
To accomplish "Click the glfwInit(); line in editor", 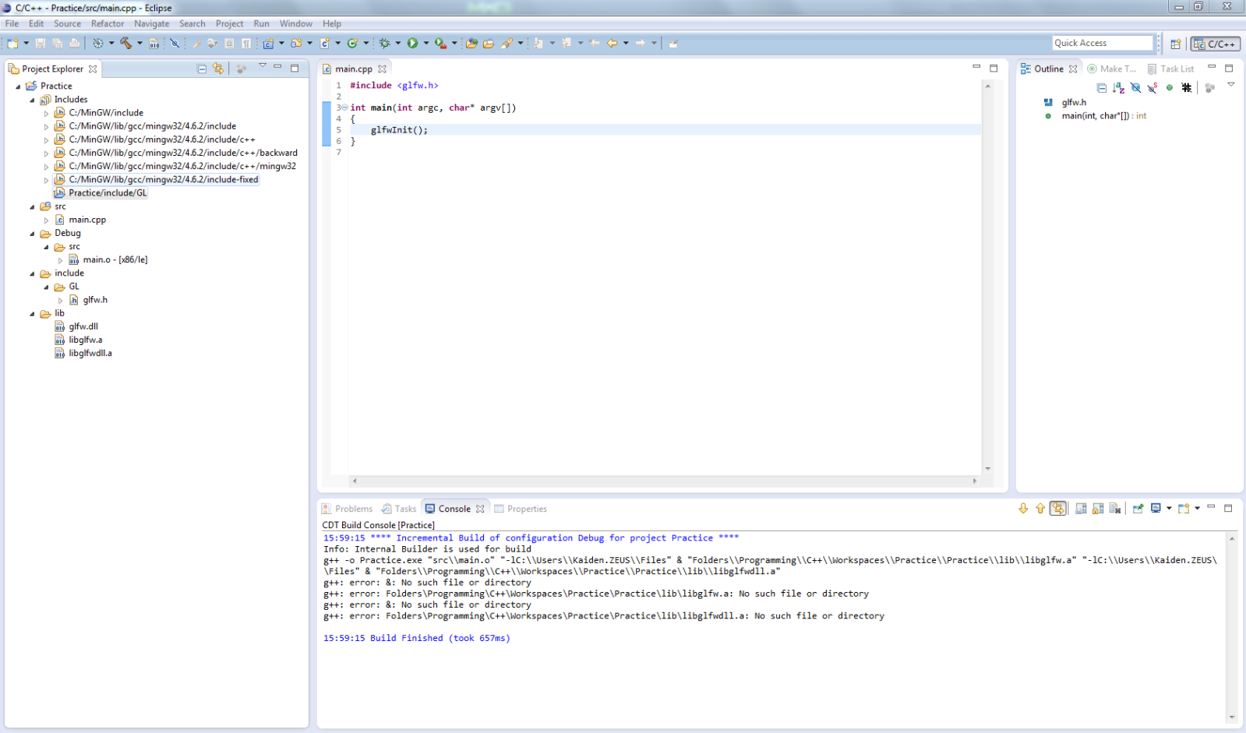I will tap(399, 130).
